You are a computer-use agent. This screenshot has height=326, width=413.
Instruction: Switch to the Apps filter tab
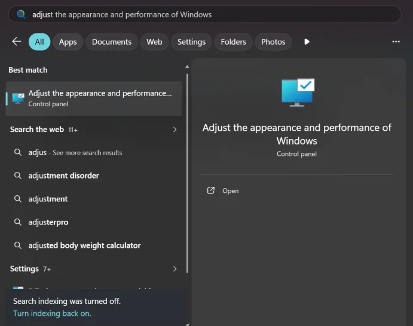tap(68, 42)
